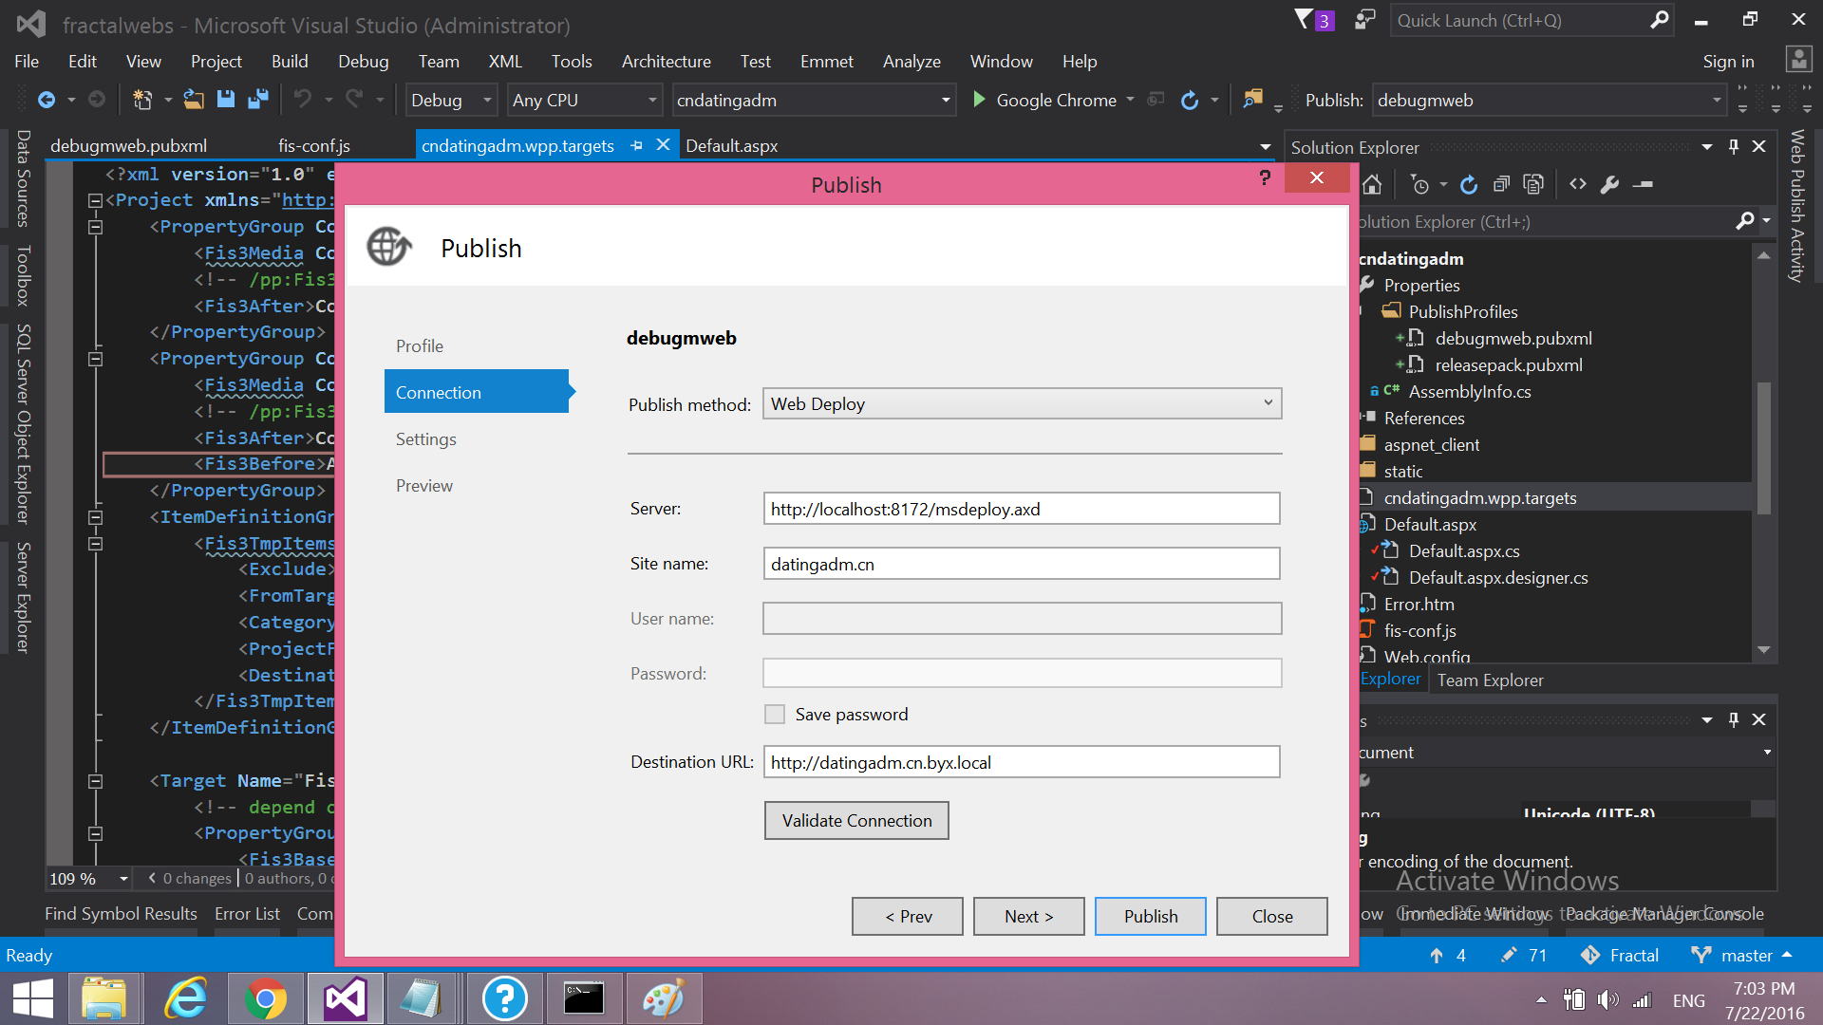Undo the last action

point(304,100)
